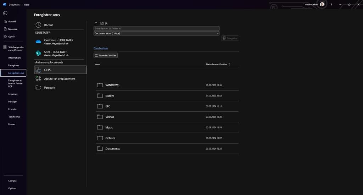Click the Documents folder name
The height and width of the screenshot is (195, 363).
[112, 149]
